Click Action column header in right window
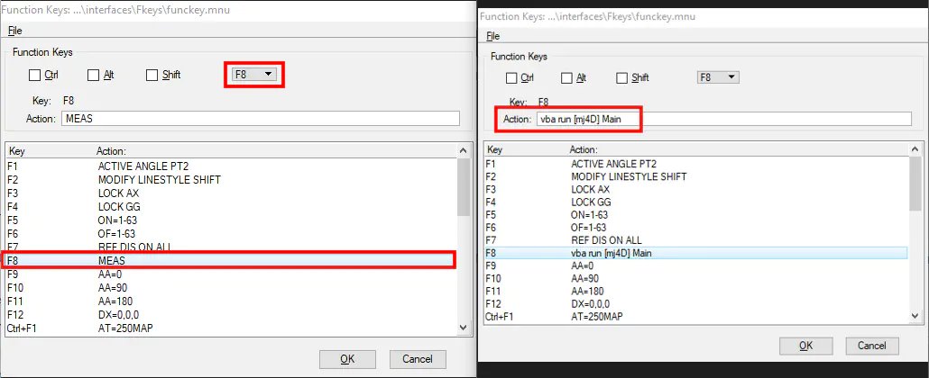929x378 pixels. point(584,149)
